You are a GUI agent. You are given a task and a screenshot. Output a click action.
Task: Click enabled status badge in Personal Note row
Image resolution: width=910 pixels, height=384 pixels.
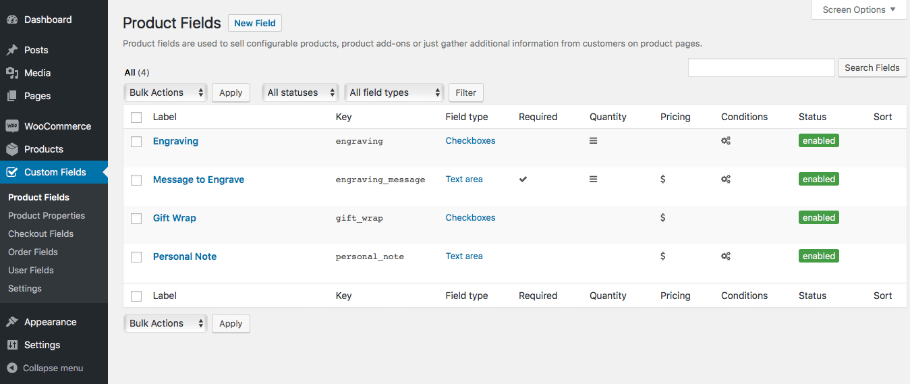(x=819, y=256)
